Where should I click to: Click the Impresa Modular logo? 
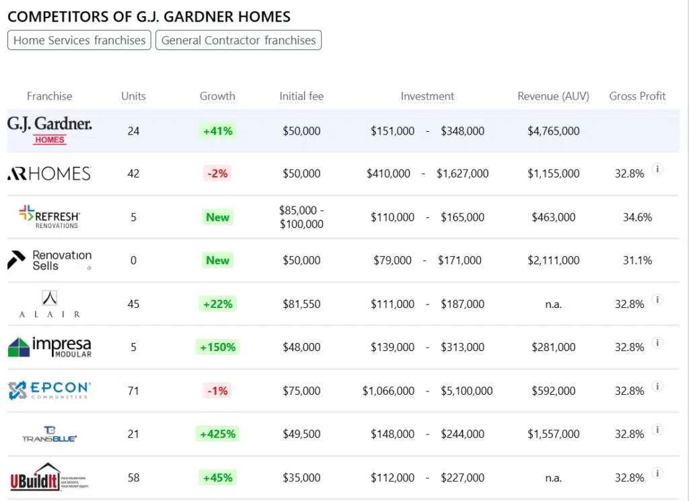[x=49, y=347]
